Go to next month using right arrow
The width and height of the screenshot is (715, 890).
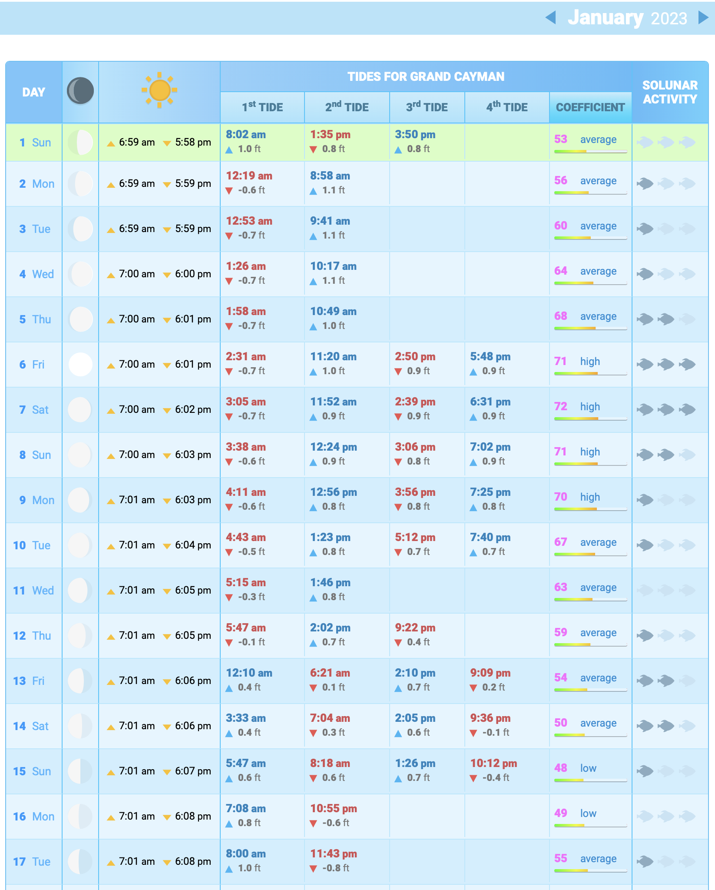pos(703,18)
